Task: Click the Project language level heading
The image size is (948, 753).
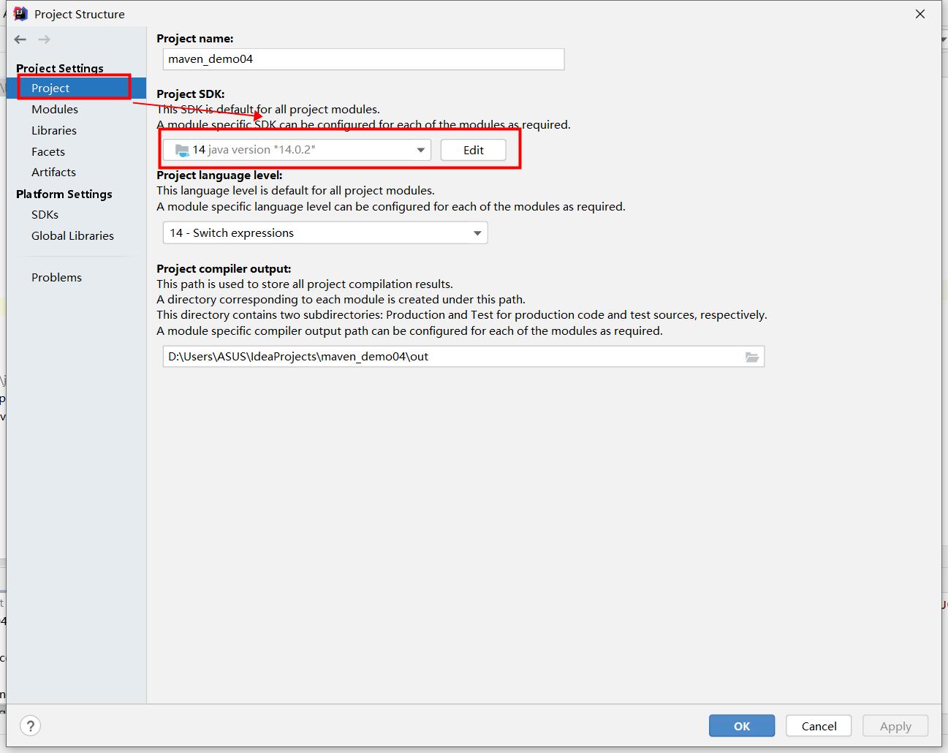Action: point(219,175)
